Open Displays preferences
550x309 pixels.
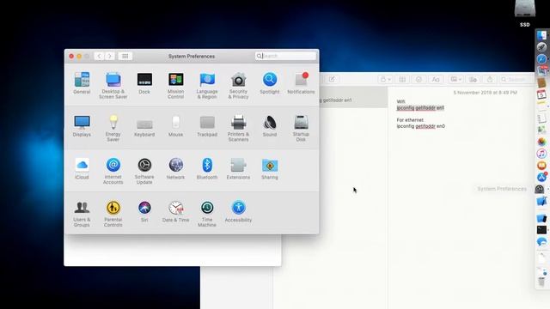82,126
